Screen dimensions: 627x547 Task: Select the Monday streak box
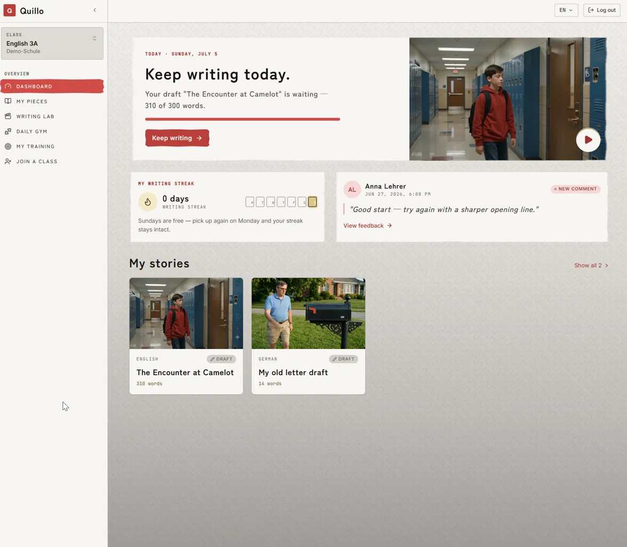pyautogui.click(x=250, y=202)
